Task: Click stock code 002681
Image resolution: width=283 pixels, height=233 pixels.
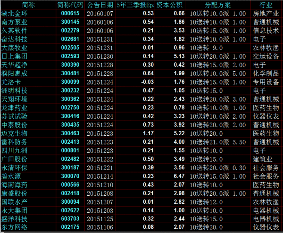Action: [70, 39]
